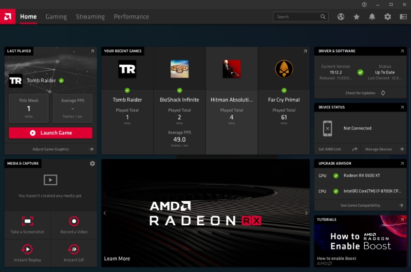Viewport: 411px width, 272px height.
Task: Click the This Week minutes box
Action: (x=29, y=108)
